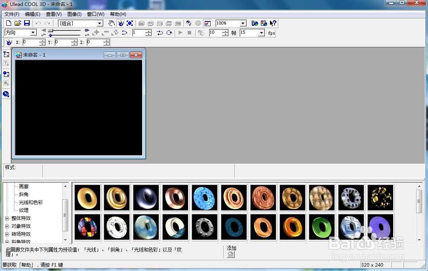Open the 查看(V) menu

point(54,14)
